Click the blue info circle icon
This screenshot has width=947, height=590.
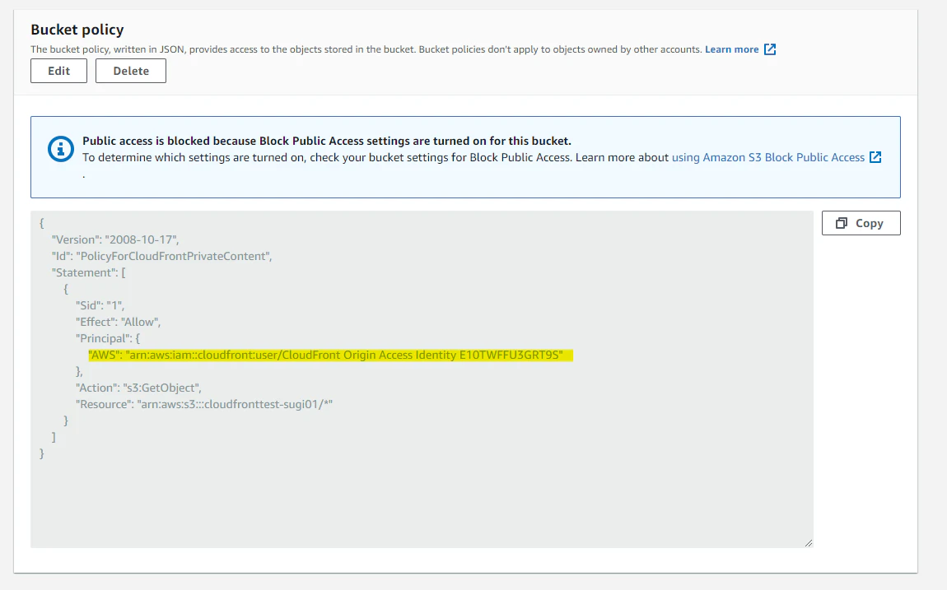point(60,148)
